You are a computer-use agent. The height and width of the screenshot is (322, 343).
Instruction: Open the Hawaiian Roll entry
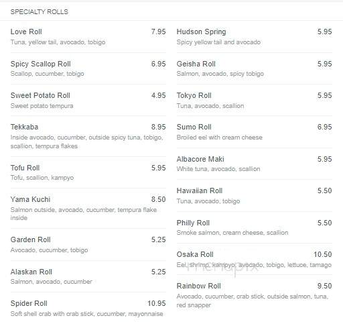[200, 191]
